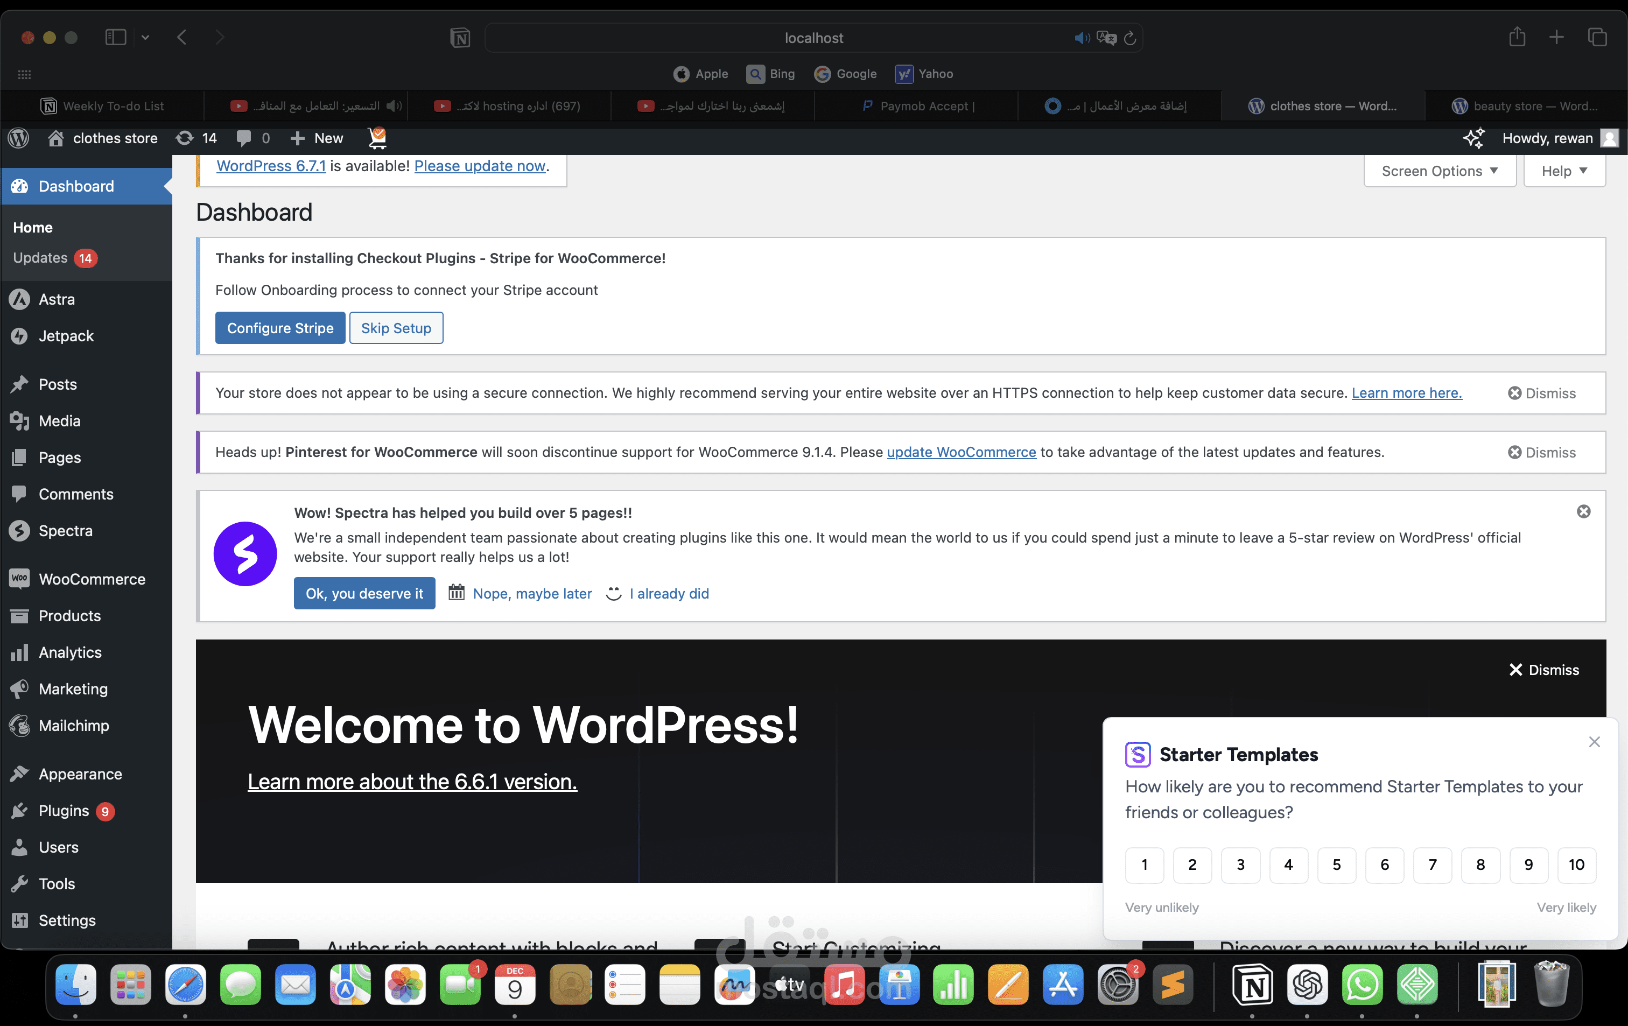
Task: Click the Astra AI sparkle icon
Action: (x=1473, y=138)
